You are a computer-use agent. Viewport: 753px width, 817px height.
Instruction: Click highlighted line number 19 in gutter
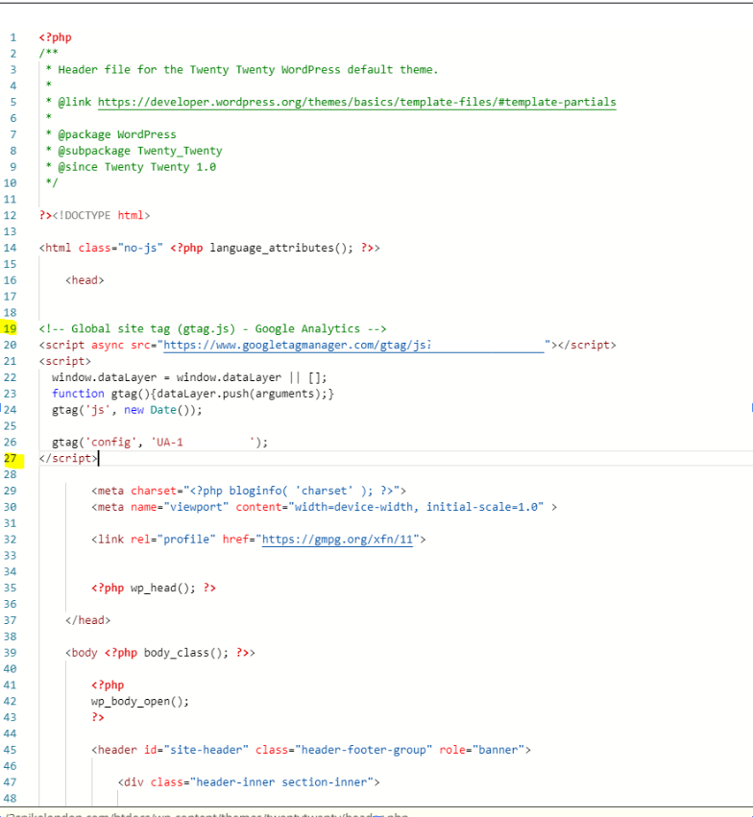(x=11, y=328)
